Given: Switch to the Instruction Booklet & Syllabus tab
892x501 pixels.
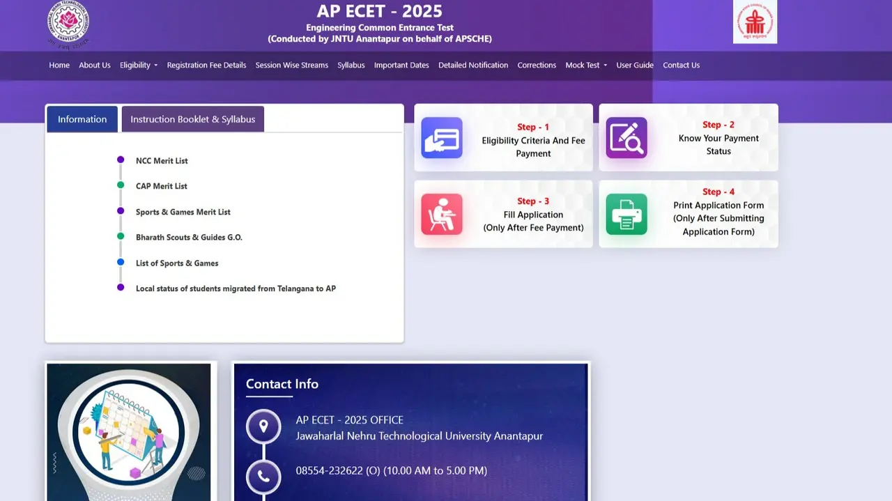Looking at the screenshot, I should click(x=192, y=118).
